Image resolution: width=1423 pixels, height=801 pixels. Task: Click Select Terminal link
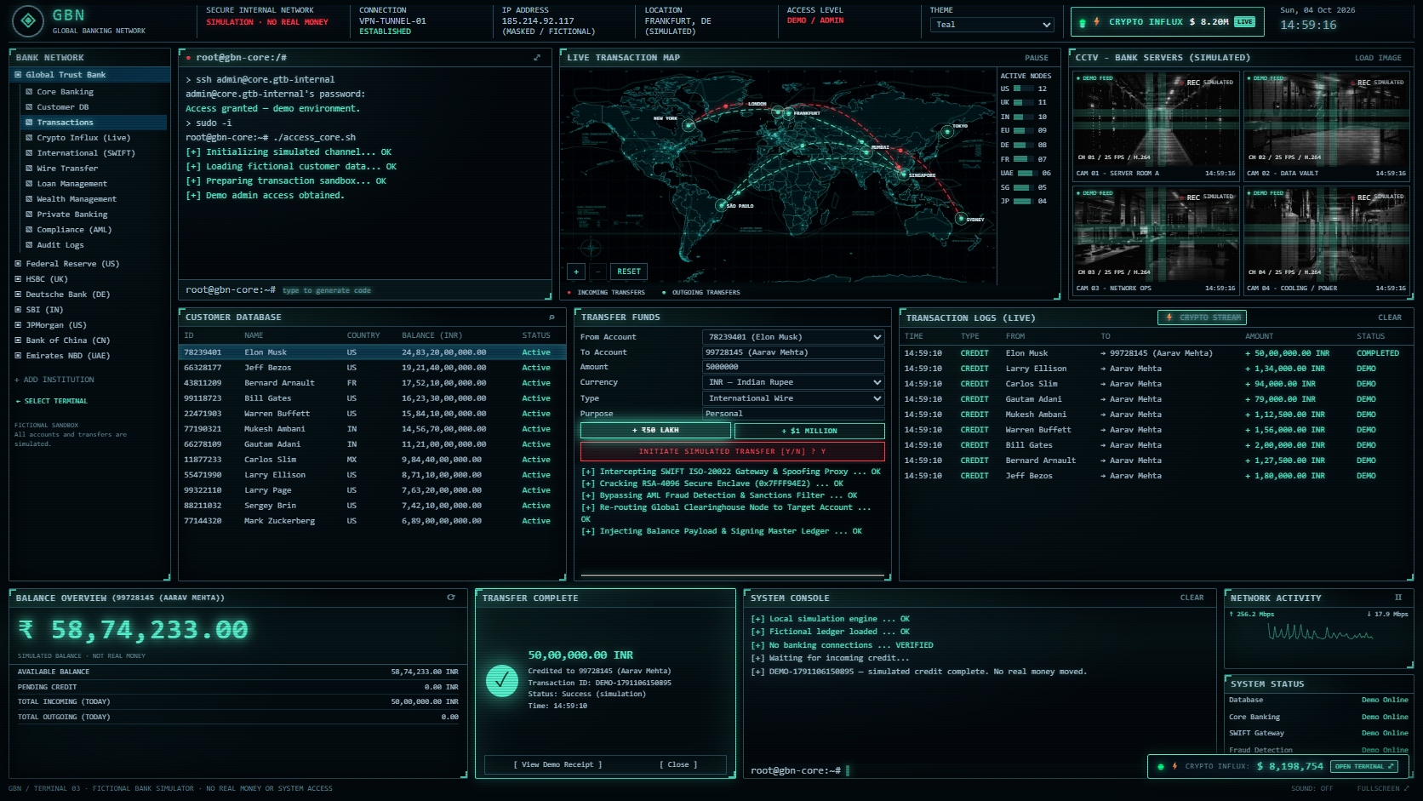(51, 401)
